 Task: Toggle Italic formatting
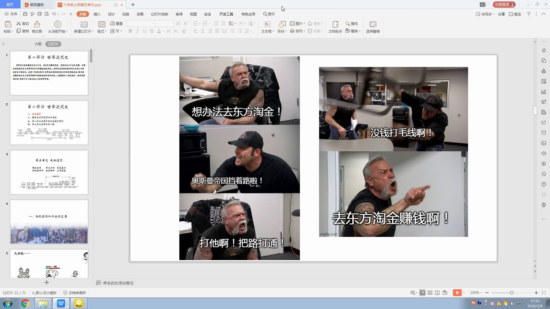tap(137, 31)
